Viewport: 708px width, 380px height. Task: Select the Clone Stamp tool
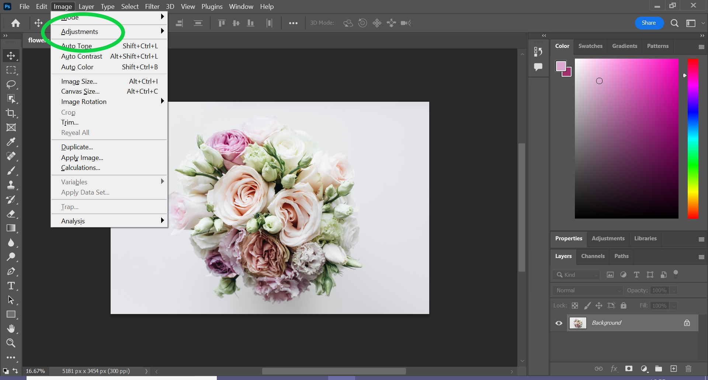(x=11, y=185)
